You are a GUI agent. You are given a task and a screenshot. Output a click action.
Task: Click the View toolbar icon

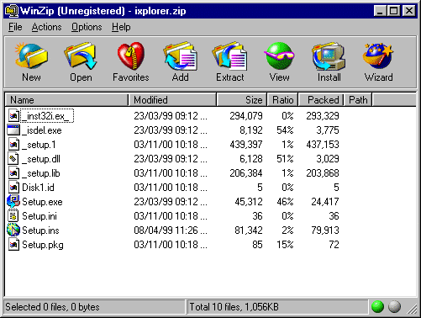279,56
